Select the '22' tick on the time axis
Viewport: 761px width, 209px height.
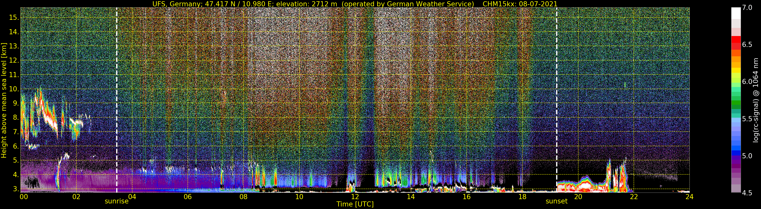coord(633,197)
